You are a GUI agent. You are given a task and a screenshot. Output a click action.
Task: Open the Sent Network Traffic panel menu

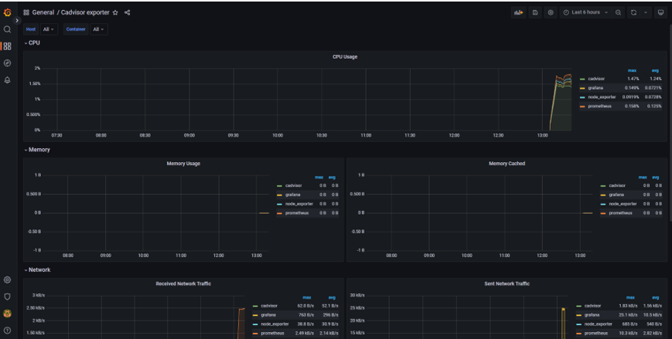507,283
